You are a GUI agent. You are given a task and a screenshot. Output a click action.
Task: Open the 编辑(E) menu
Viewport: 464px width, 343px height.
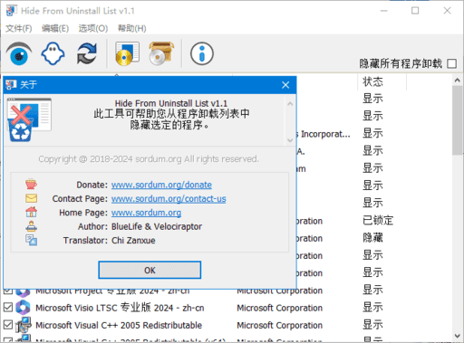click(55, 28)
